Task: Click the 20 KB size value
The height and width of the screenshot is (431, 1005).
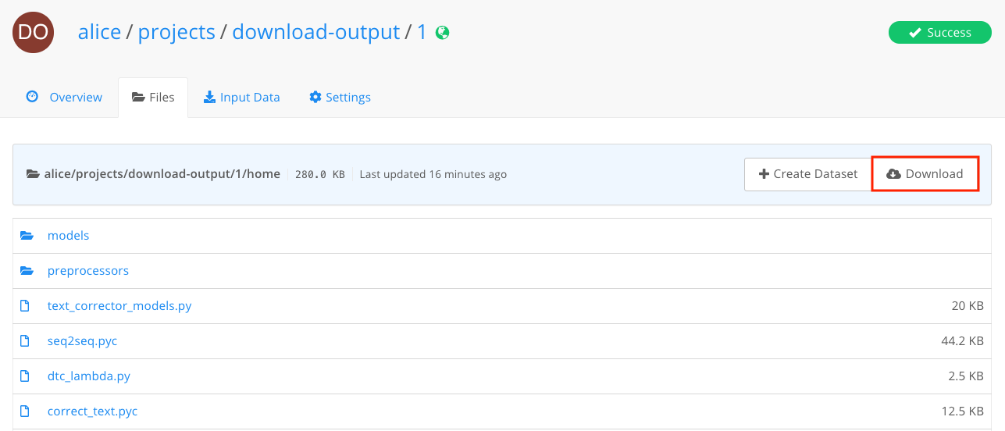Action: point(968,306)
